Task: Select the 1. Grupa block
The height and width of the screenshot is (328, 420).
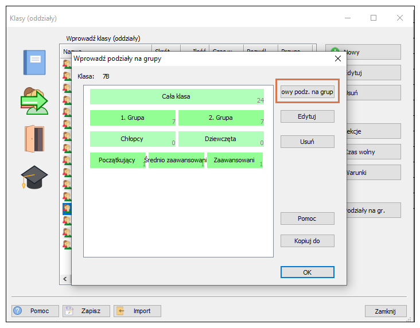Action: [133, 118]
